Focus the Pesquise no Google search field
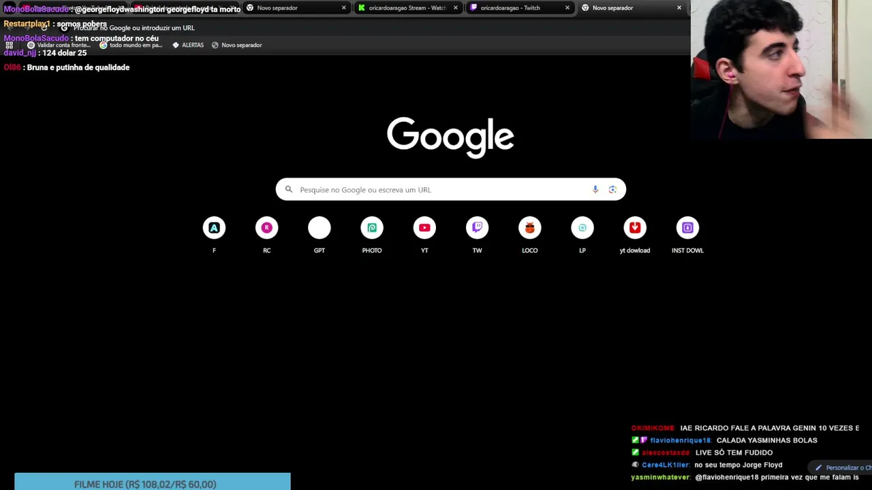 [450, 190]
